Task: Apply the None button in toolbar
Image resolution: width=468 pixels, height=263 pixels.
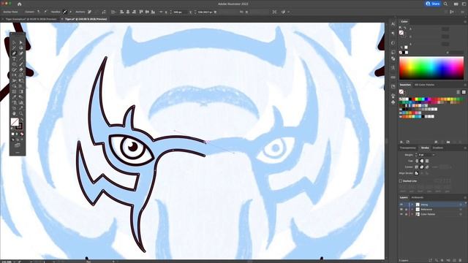Action: pos(22,134)
